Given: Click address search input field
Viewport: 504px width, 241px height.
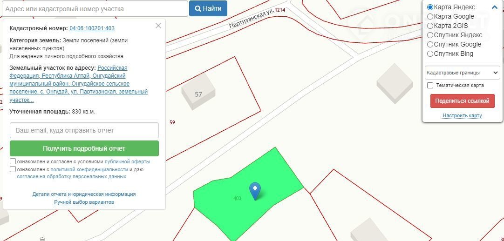Looking at the screenshot, I should tap(95, 9).
